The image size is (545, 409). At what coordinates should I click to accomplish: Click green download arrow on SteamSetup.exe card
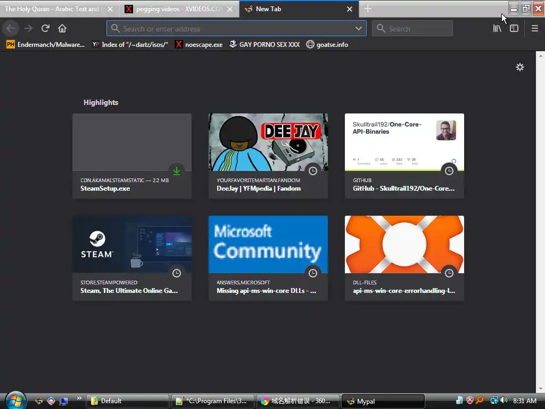point(177,171)
